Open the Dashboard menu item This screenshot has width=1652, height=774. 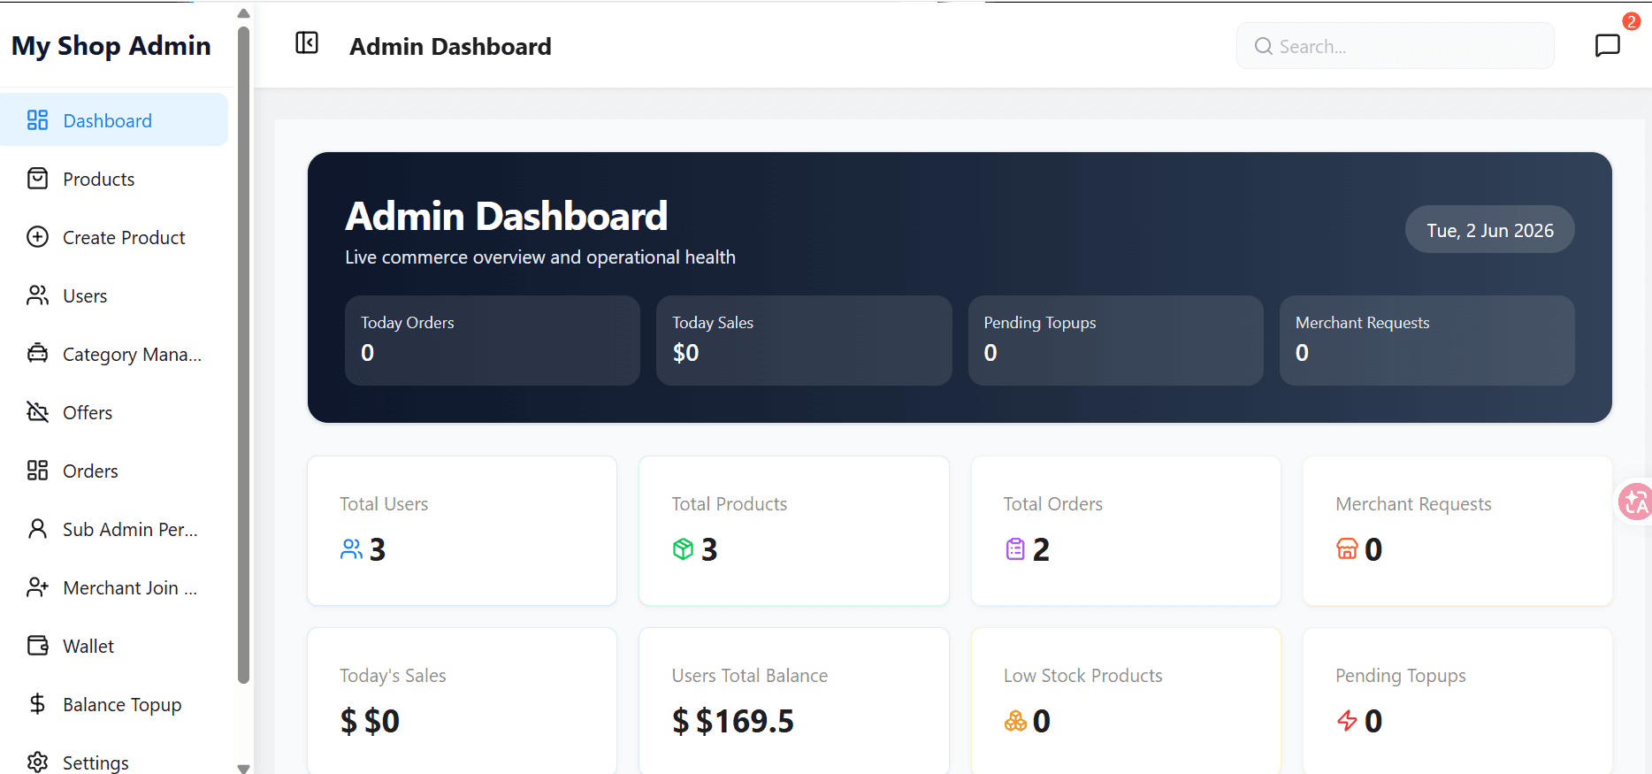point(114,120)
